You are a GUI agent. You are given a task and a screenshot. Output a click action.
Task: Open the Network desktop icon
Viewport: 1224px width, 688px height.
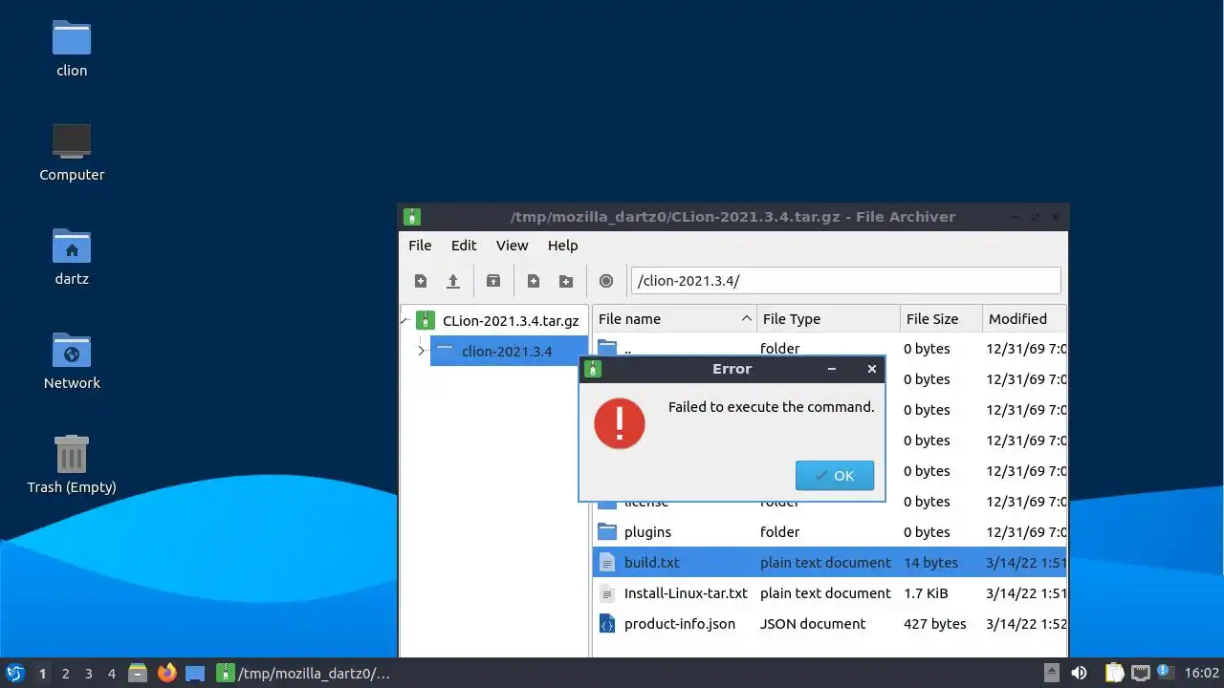point(72,350)
